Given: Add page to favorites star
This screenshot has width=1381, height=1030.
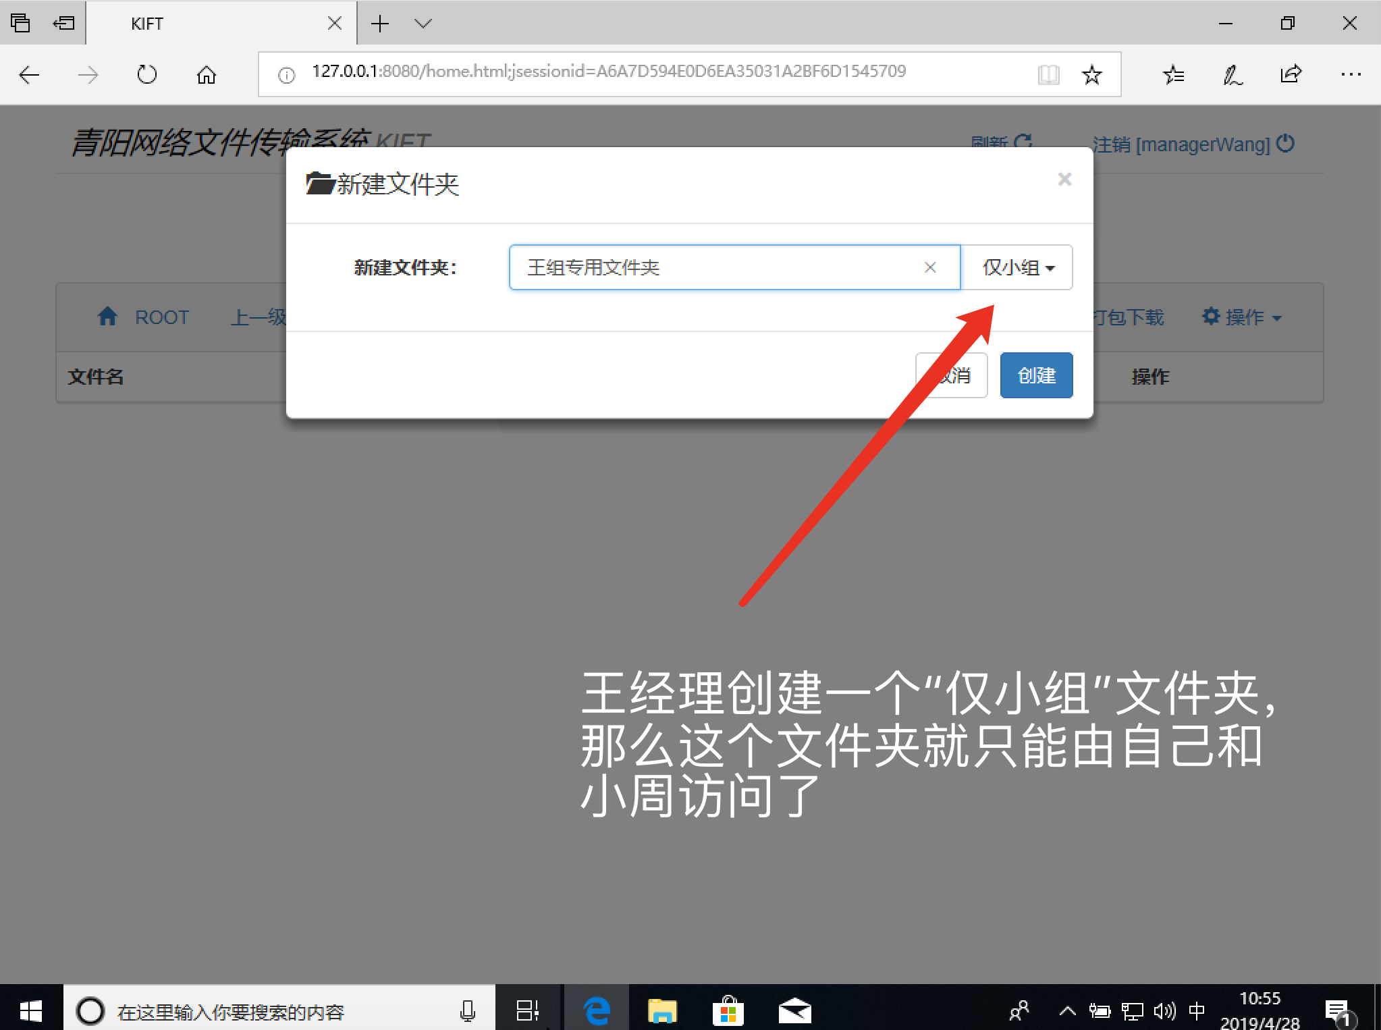Looking at the screenshot, I should click(1091, 74).
